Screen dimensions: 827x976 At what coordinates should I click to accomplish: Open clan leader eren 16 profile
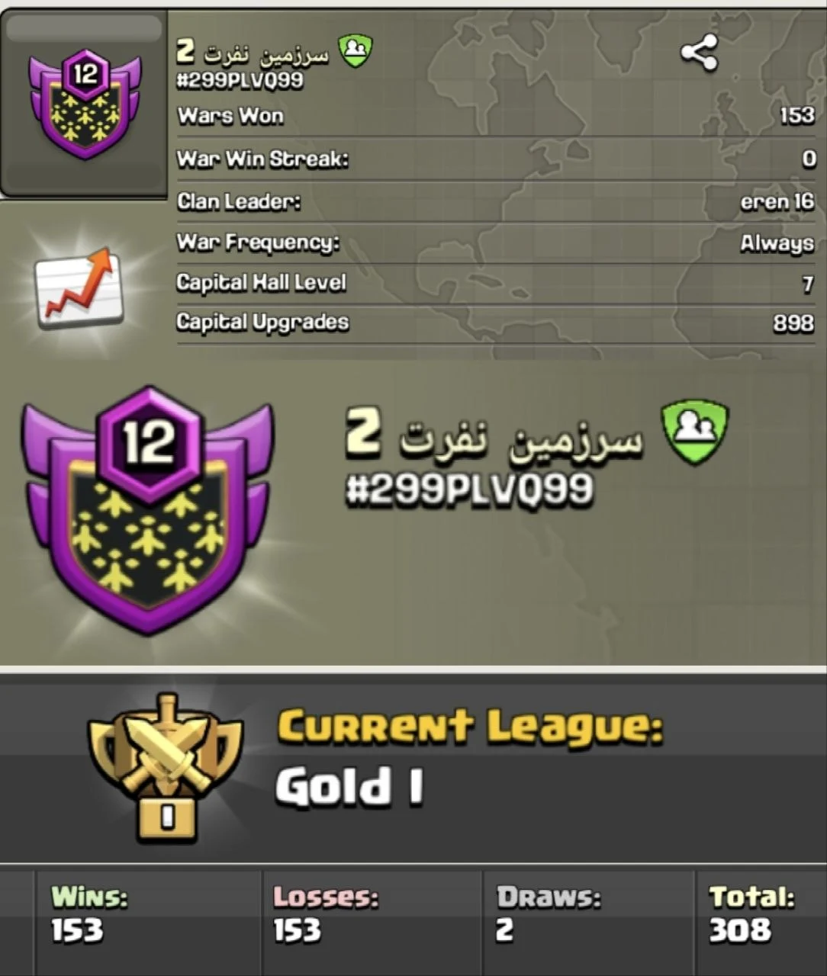[x=777, y=201]
